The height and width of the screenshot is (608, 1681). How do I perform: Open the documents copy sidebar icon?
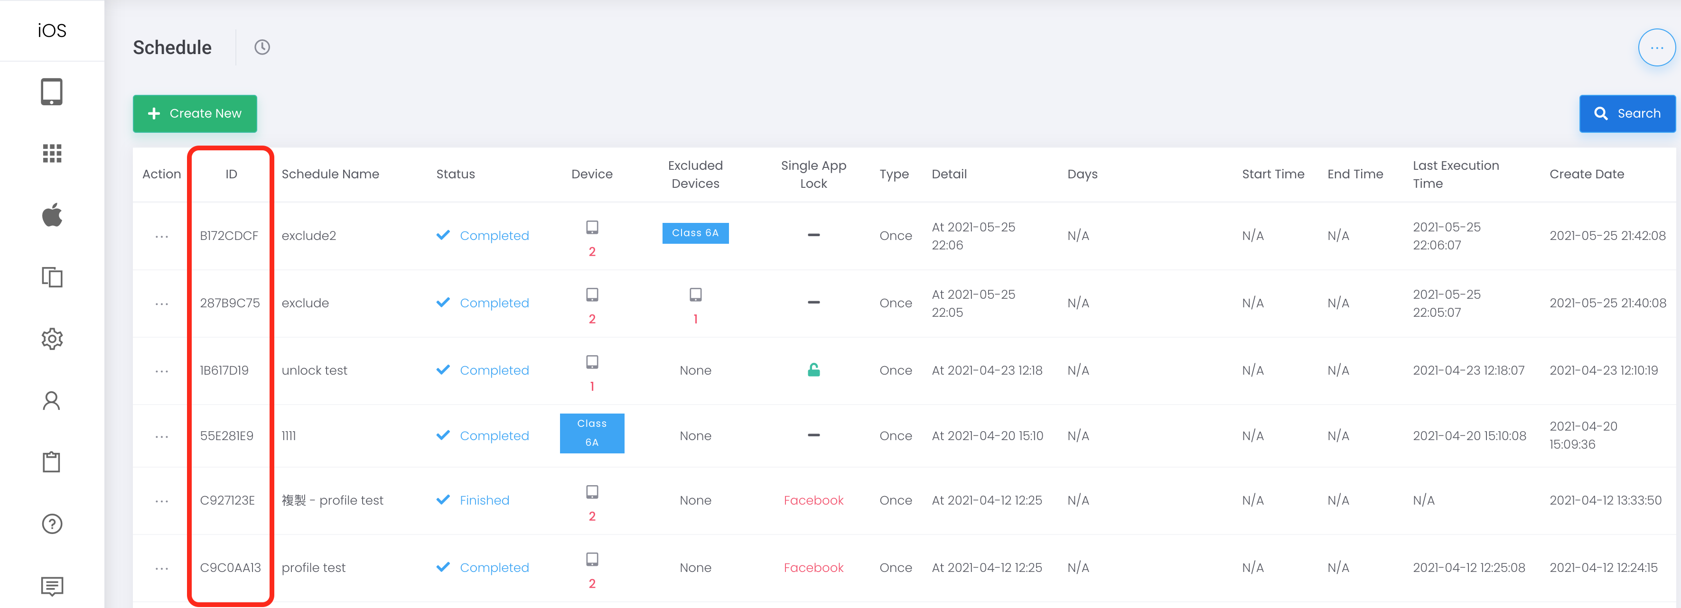point(52,276)
